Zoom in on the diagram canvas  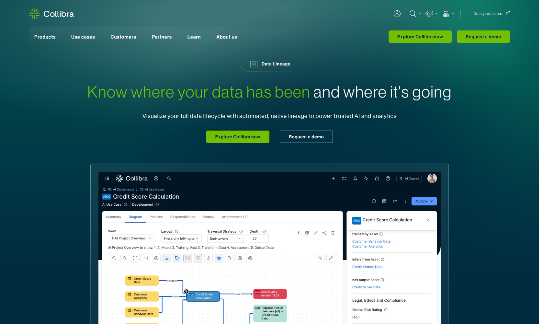pyautogui.click(x=114, y=258)
